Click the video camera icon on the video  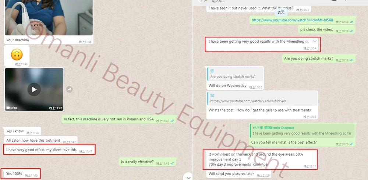click(x=8, y=108)
